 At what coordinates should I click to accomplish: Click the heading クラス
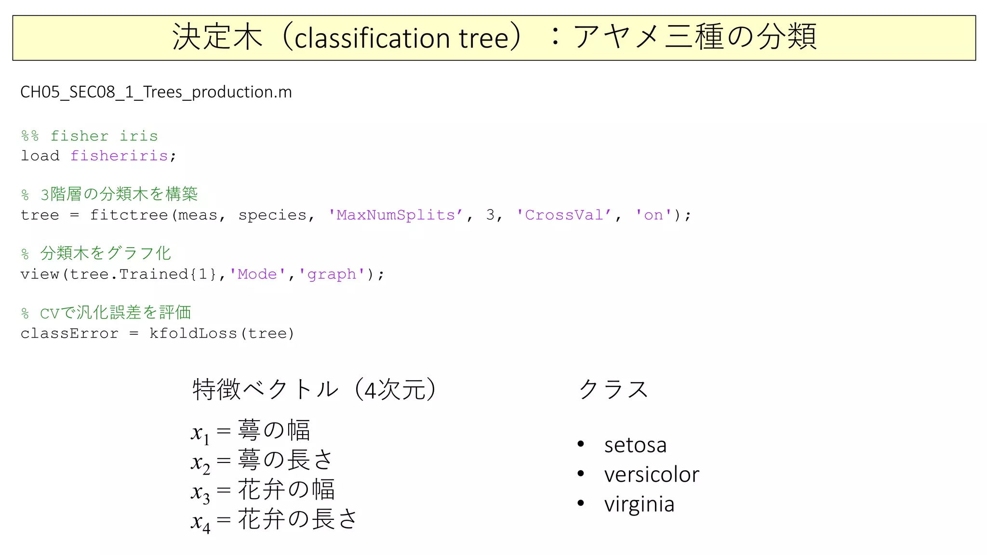point(614,389)
